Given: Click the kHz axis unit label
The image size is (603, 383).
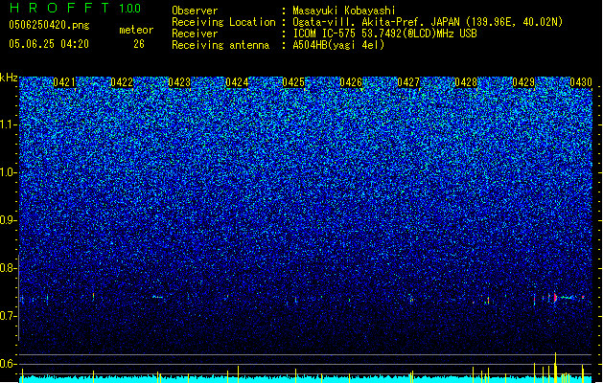Looking at the screenshot, I should [9, 78].
